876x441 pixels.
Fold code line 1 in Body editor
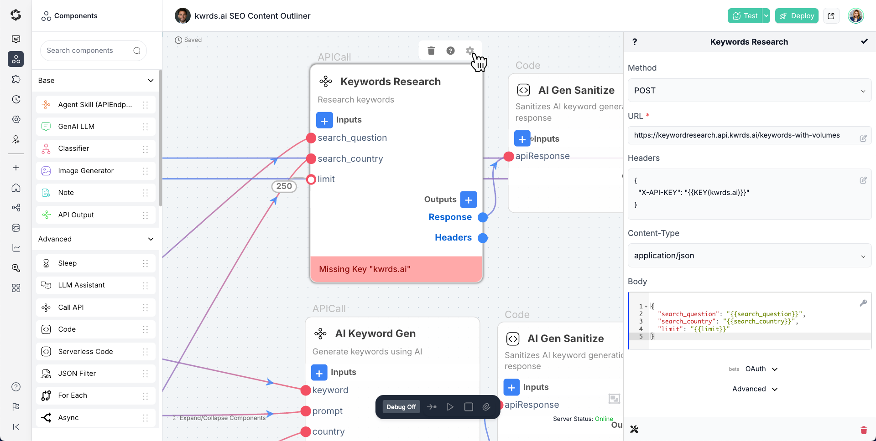[646, 307]
